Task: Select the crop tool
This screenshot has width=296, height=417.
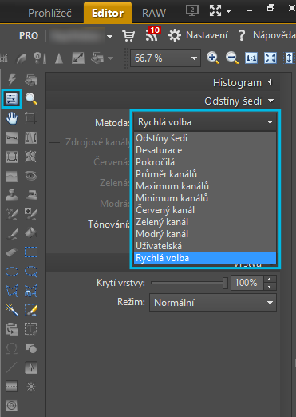Action: [31, 118]
